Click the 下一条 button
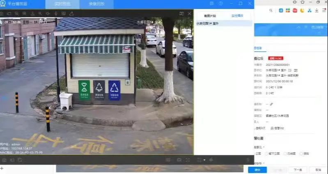This screenshot has height=174, width=328. coord(298,170)
